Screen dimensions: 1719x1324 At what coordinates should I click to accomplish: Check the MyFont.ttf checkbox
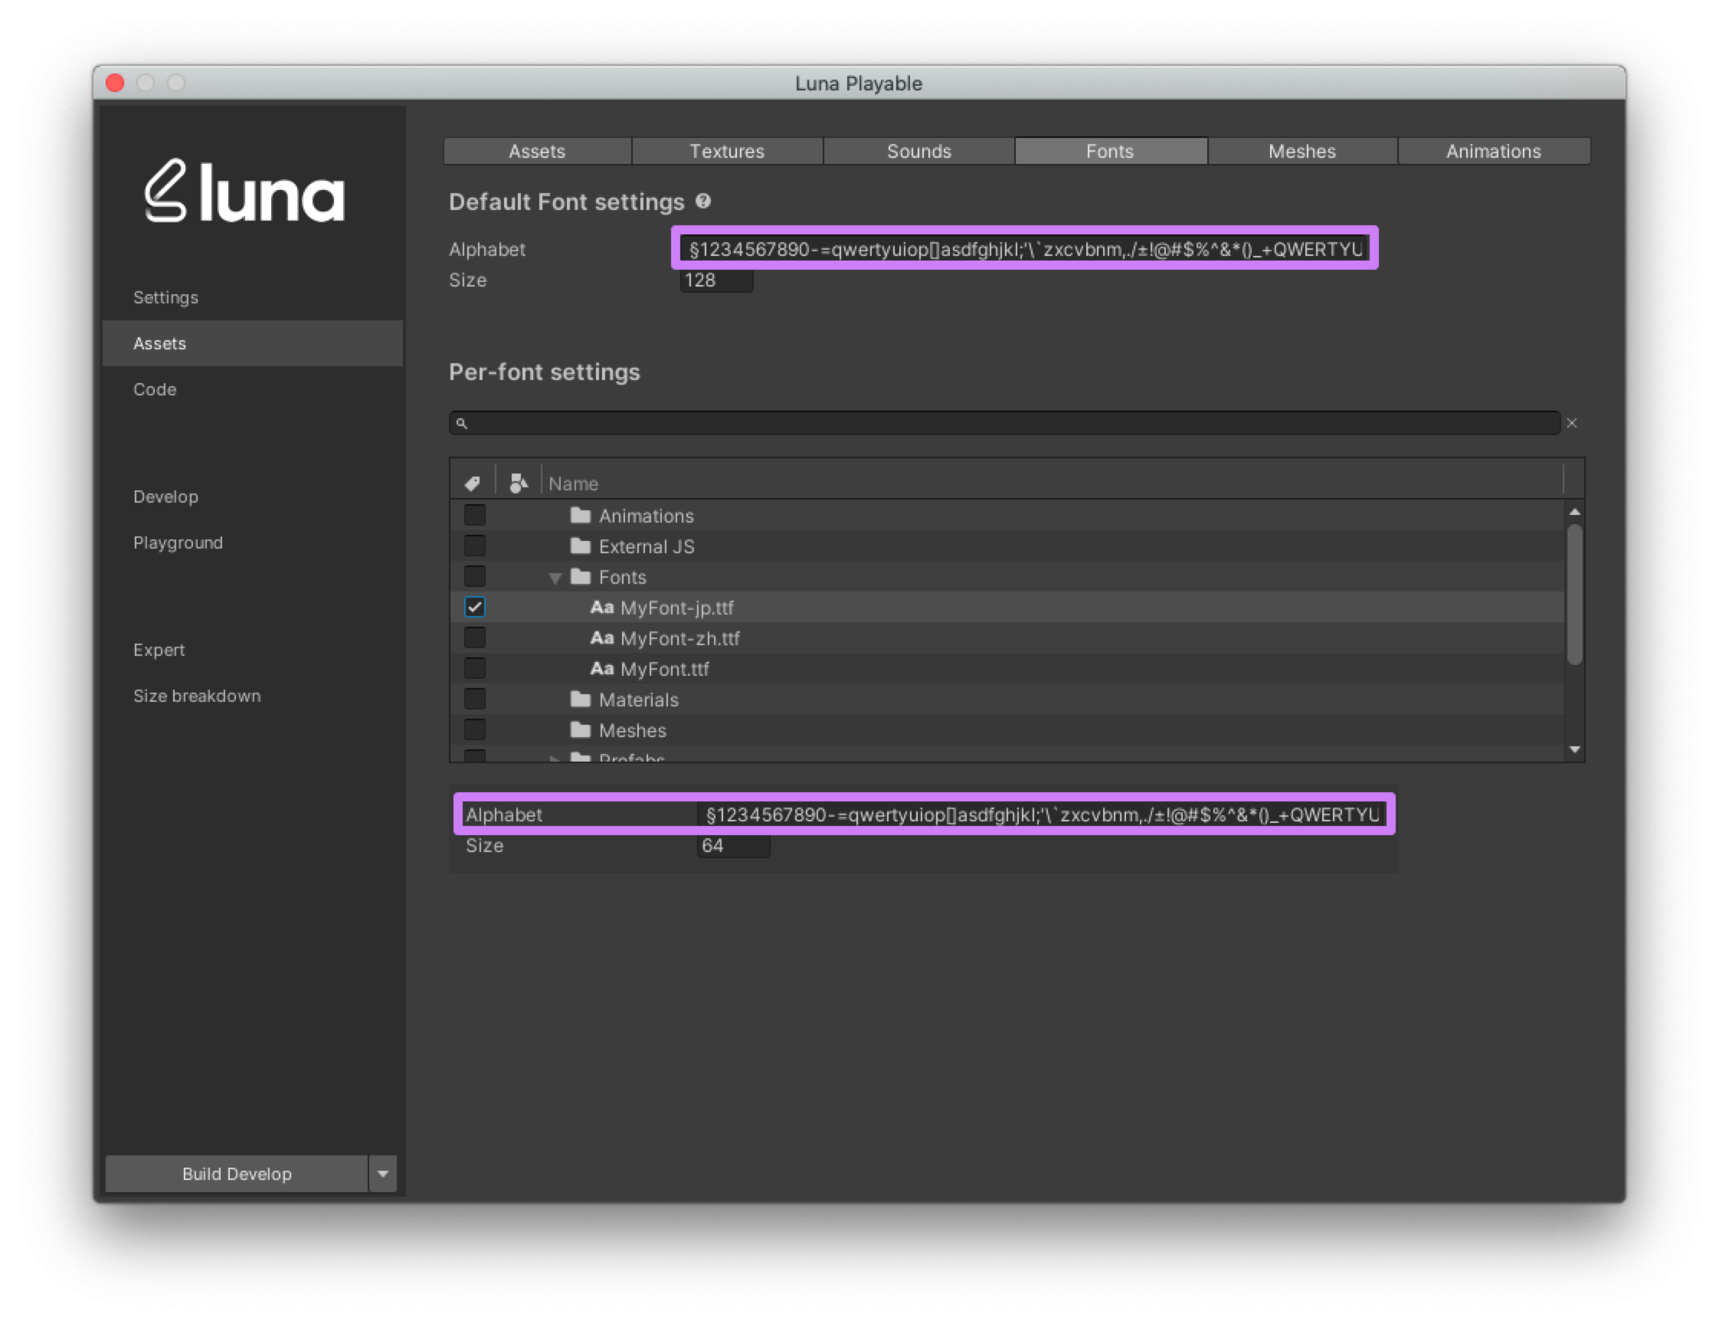(475, 668)
